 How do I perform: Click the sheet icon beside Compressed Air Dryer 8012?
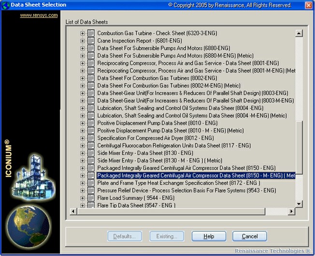tap(91, 138)
